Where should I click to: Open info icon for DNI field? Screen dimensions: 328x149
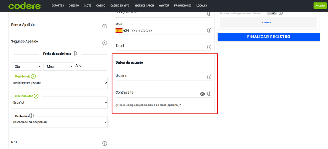coord(105,143)
